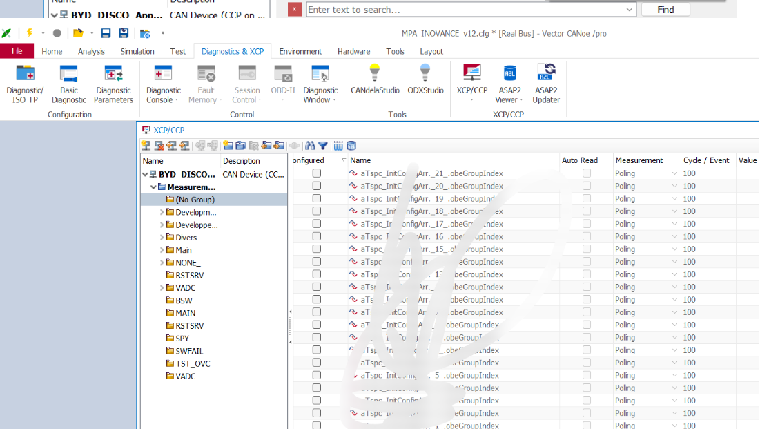Click the Save As floppy icon
Image resolution: width=760 pixels, height=429 pixels.
[124, 33]
